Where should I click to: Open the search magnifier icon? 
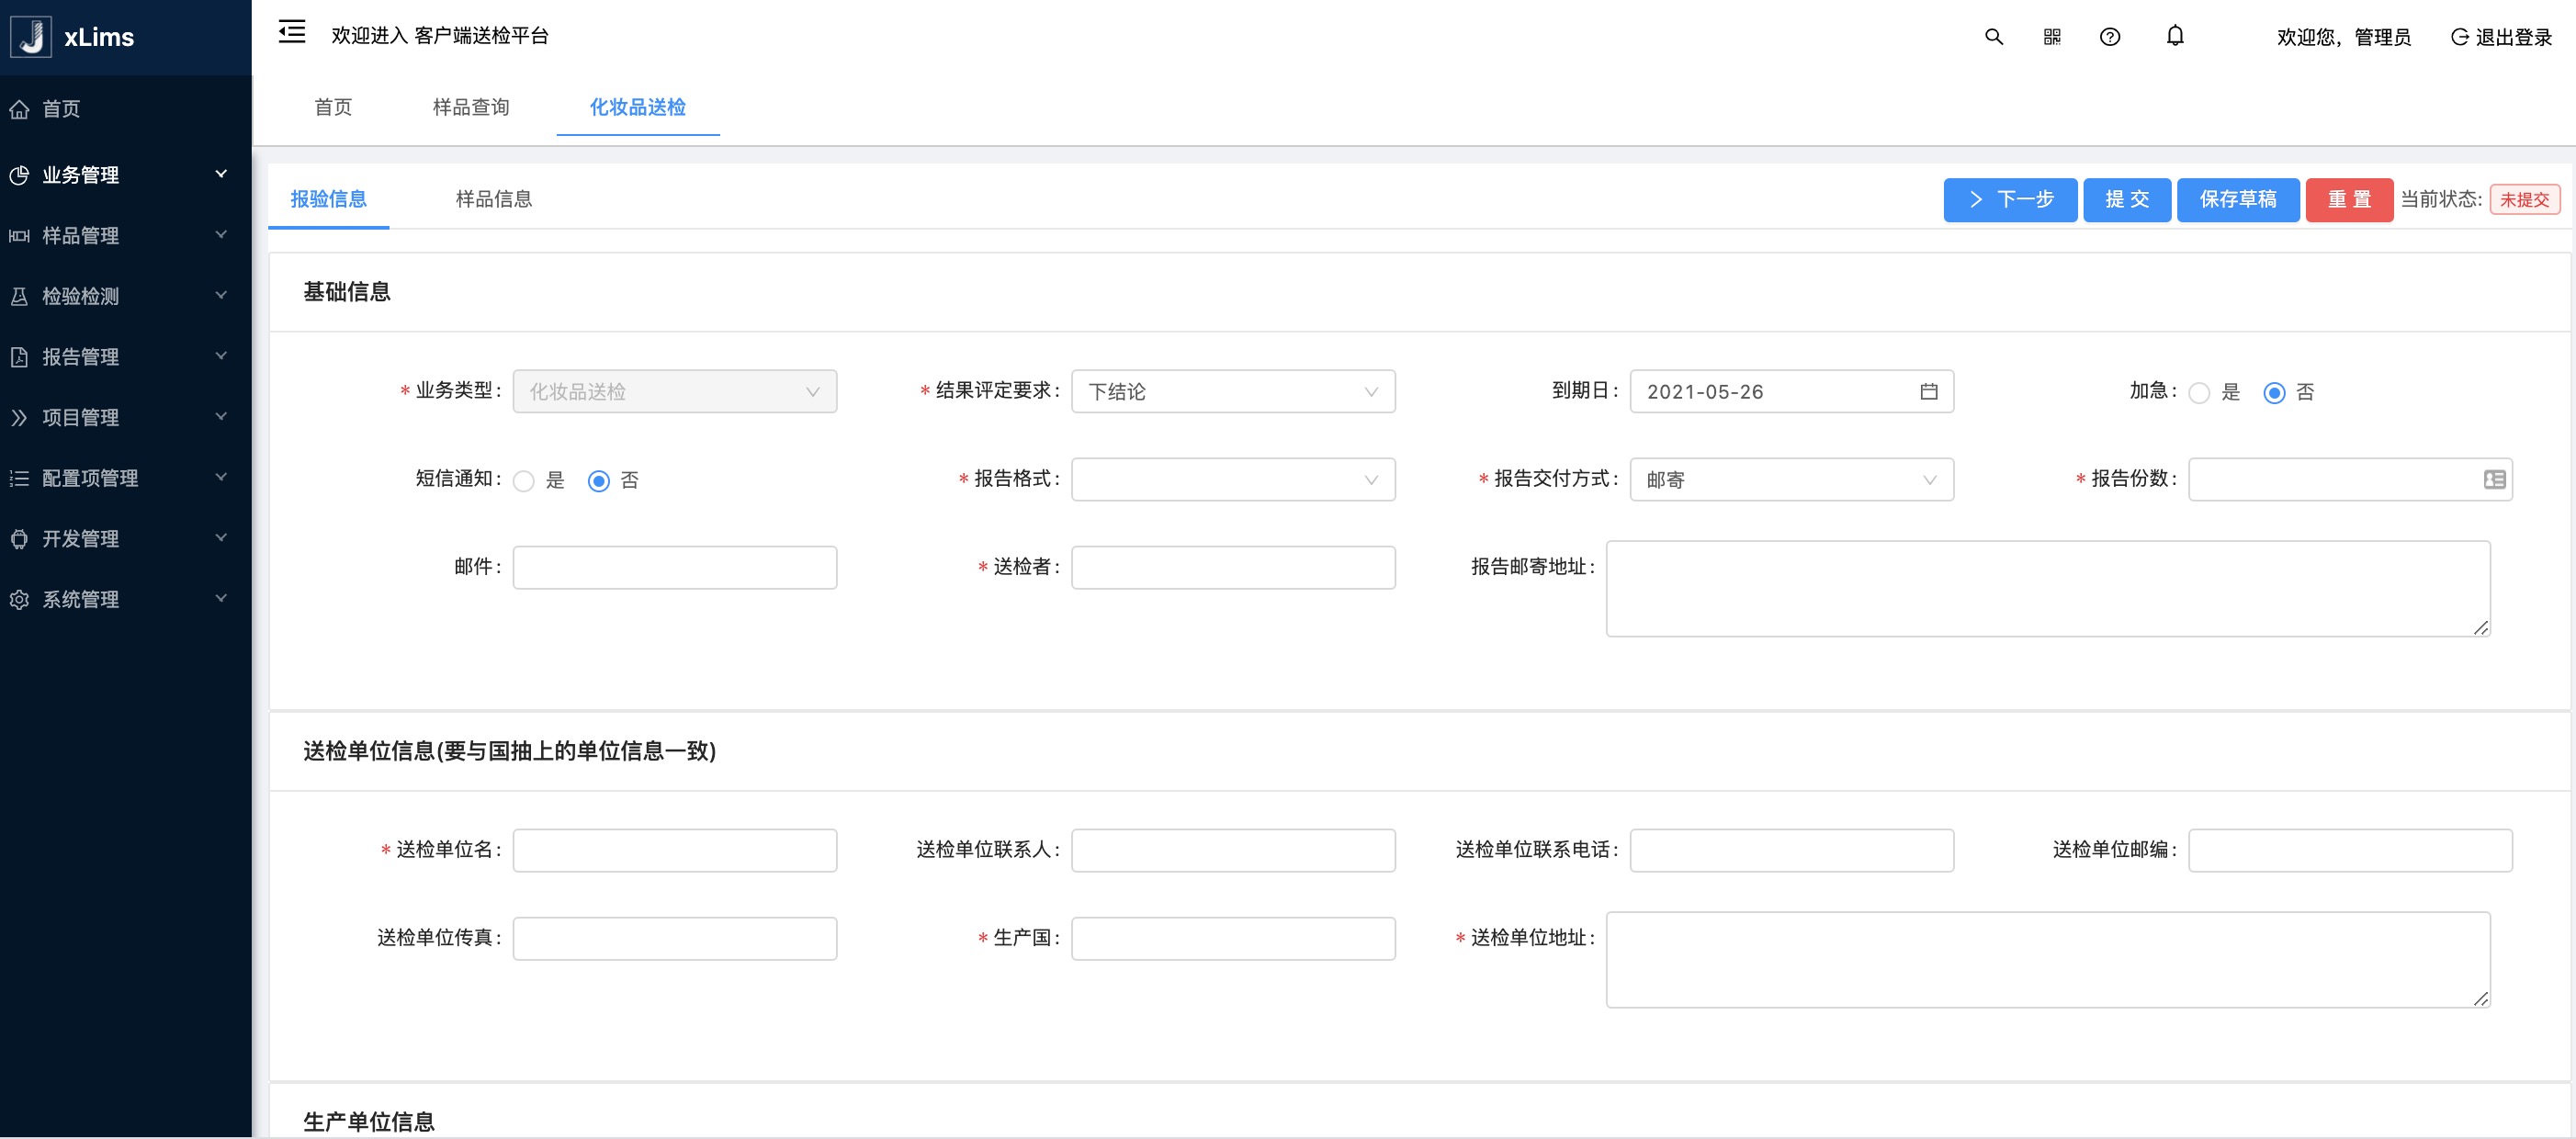[1993, 37]
